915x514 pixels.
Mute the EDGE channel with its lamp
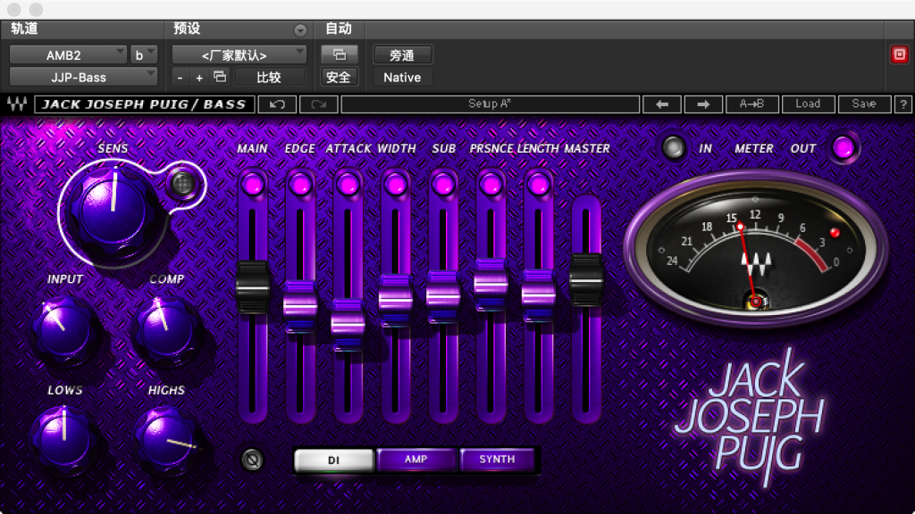[x=300, y=186]
